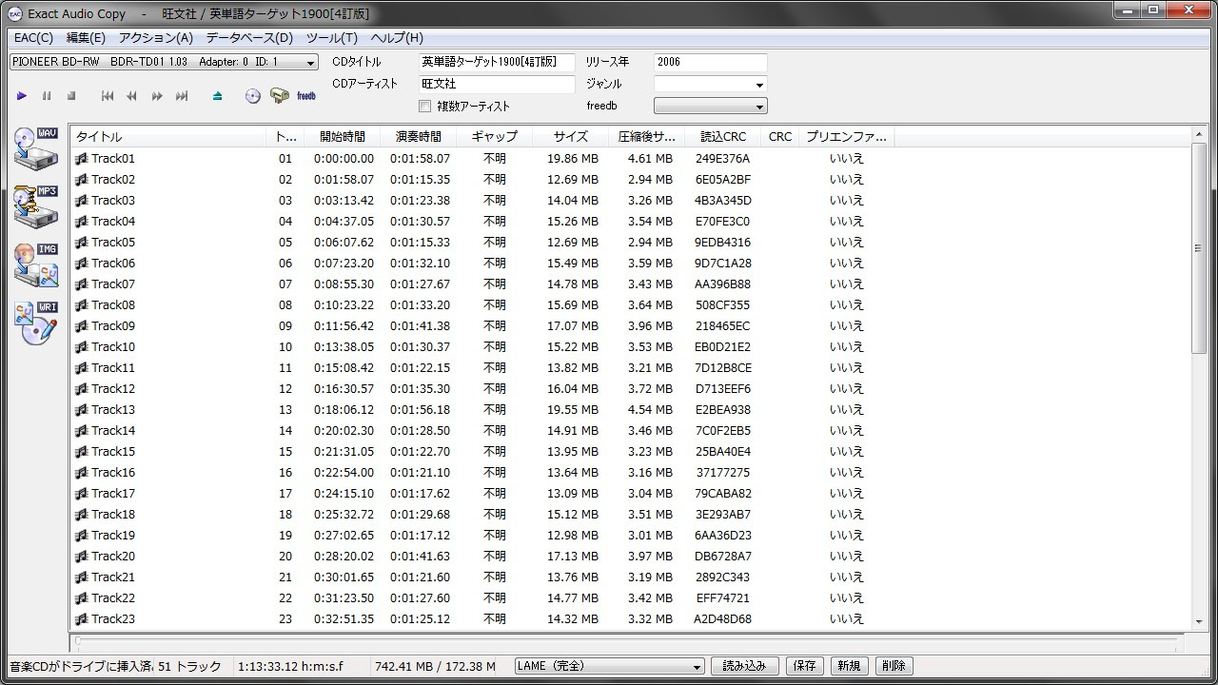Toggle the 複数アーティスト checkbox
Image resolution: width=1218 pixels, height=685 pixels.
(x=425, y=107)
